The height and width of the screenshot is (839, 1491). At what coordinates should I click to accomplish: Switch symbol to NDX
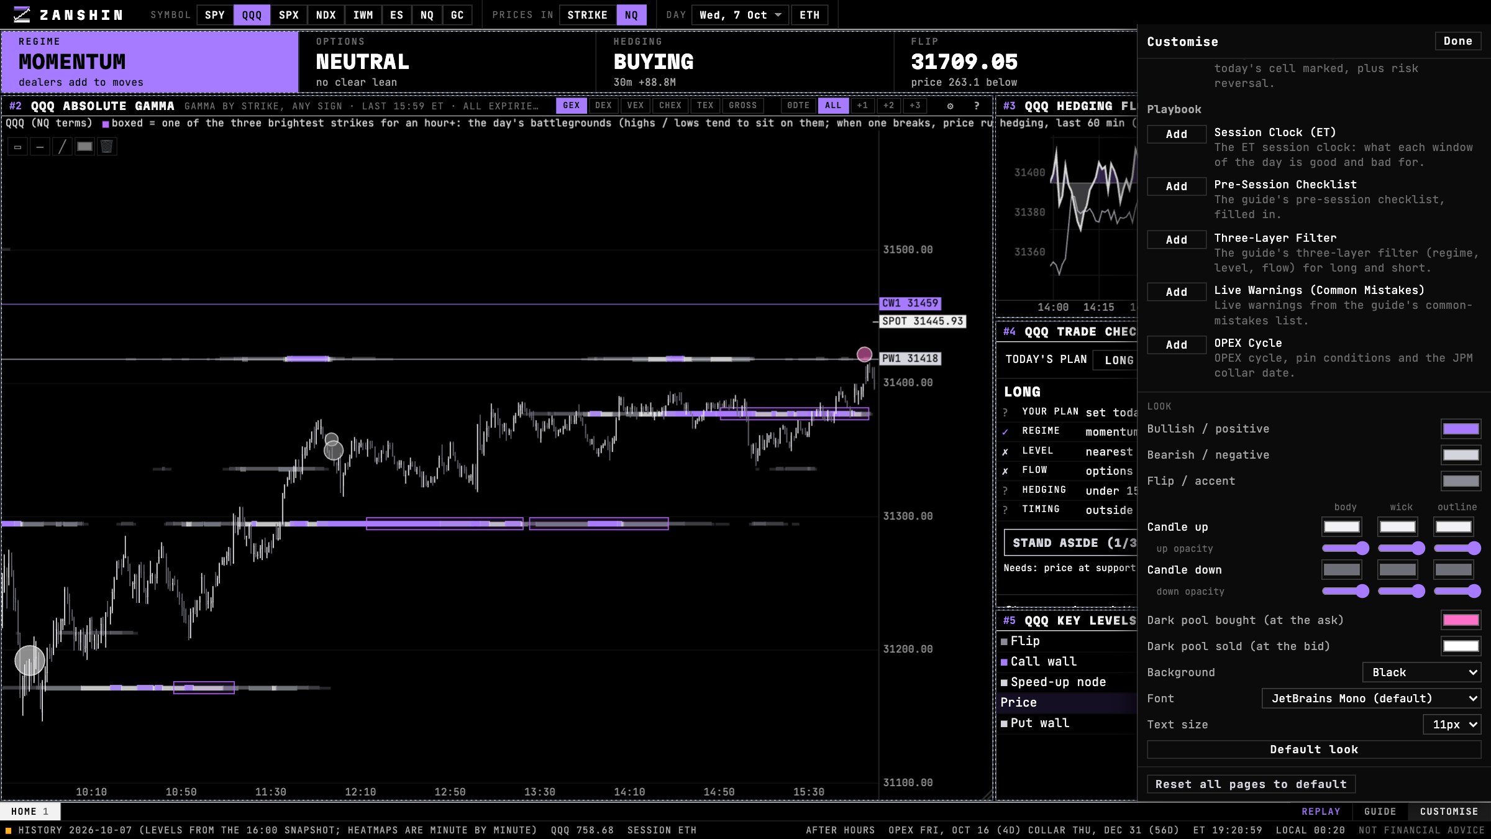326,15
